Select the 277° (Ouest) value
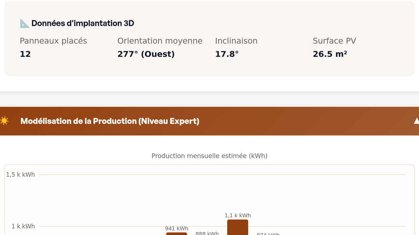This screenshot has width=419, height=235. 146,54
